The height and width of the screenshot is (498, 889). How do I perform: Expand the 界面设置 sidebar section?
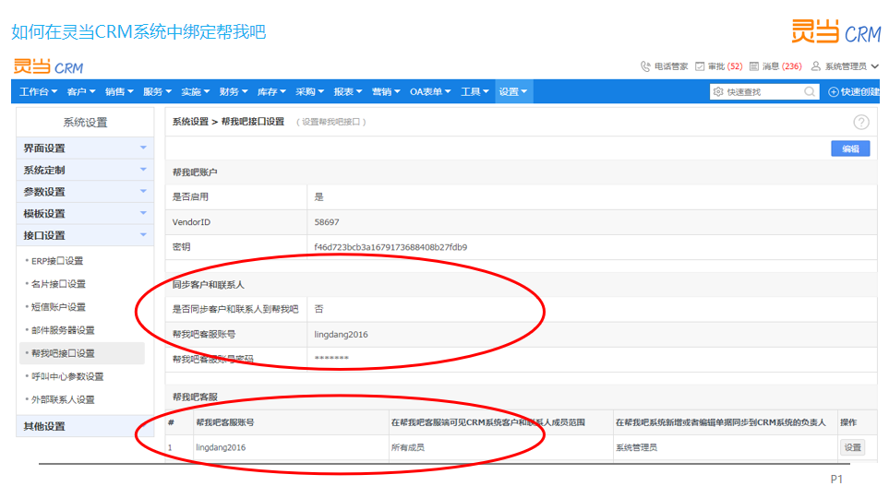point(85,148)
